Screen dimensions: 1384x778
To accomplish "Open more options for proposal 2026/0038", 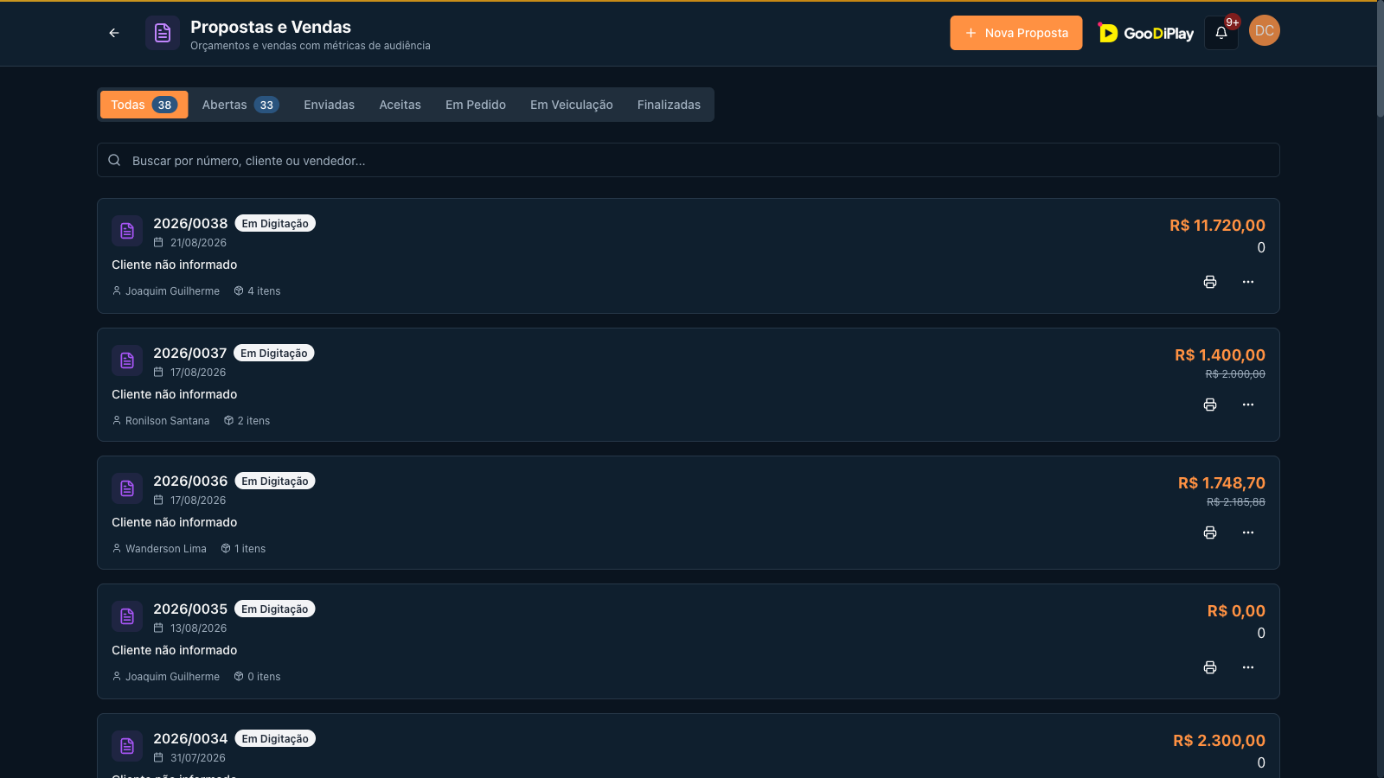I will [x=1248, y=282].
